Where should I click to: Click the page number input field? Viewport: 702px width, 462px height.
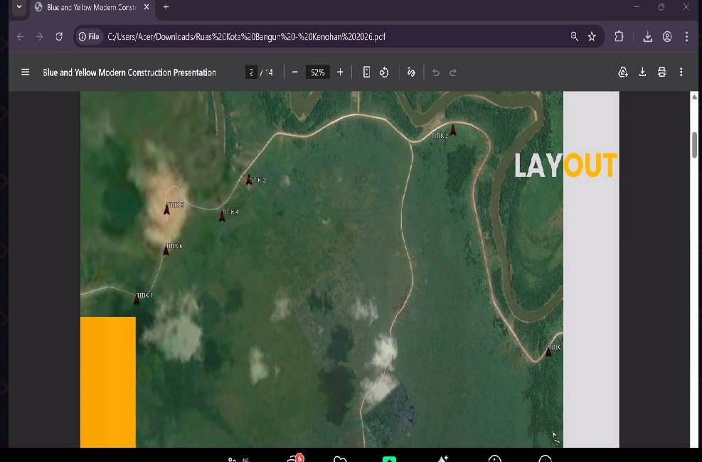point(251,72)
